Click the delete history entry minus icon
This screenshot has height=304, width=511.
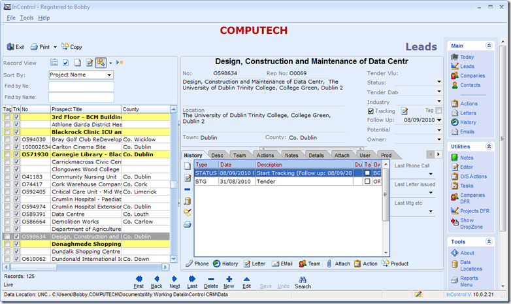click(x=188, y=189)
